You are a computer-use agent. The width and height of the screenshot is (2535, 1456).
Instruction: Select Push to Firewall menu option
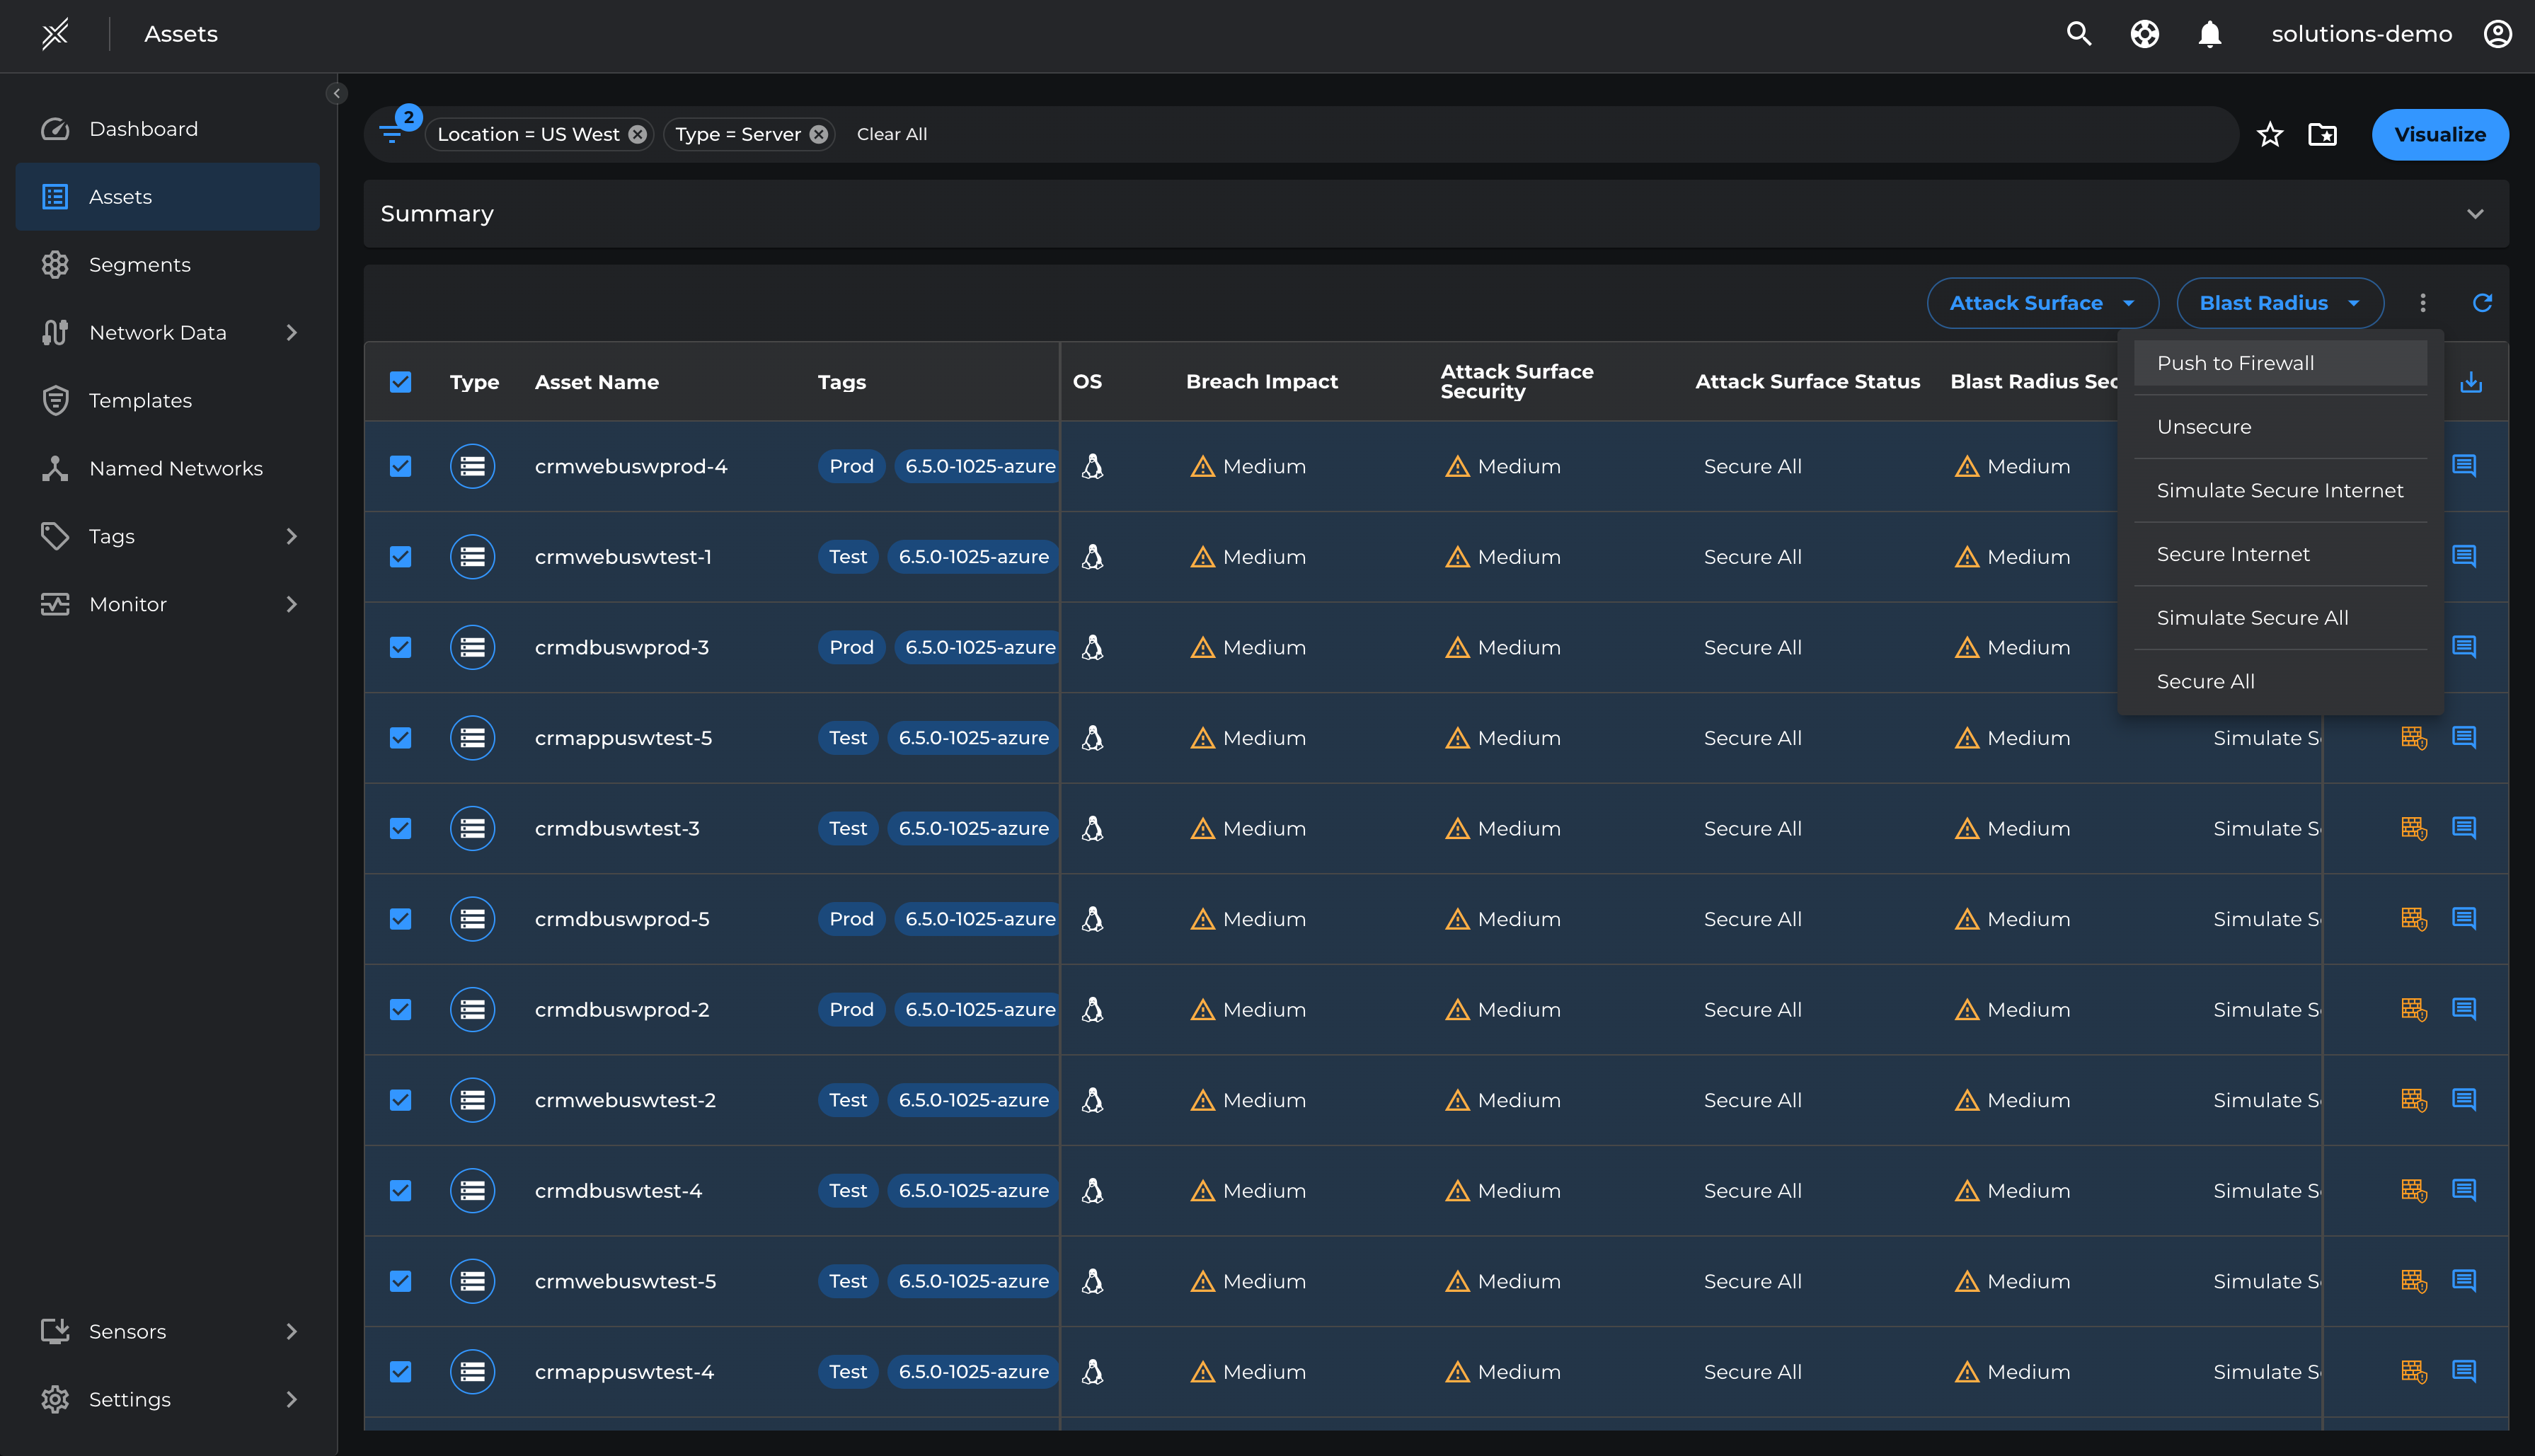(2235, 363)
